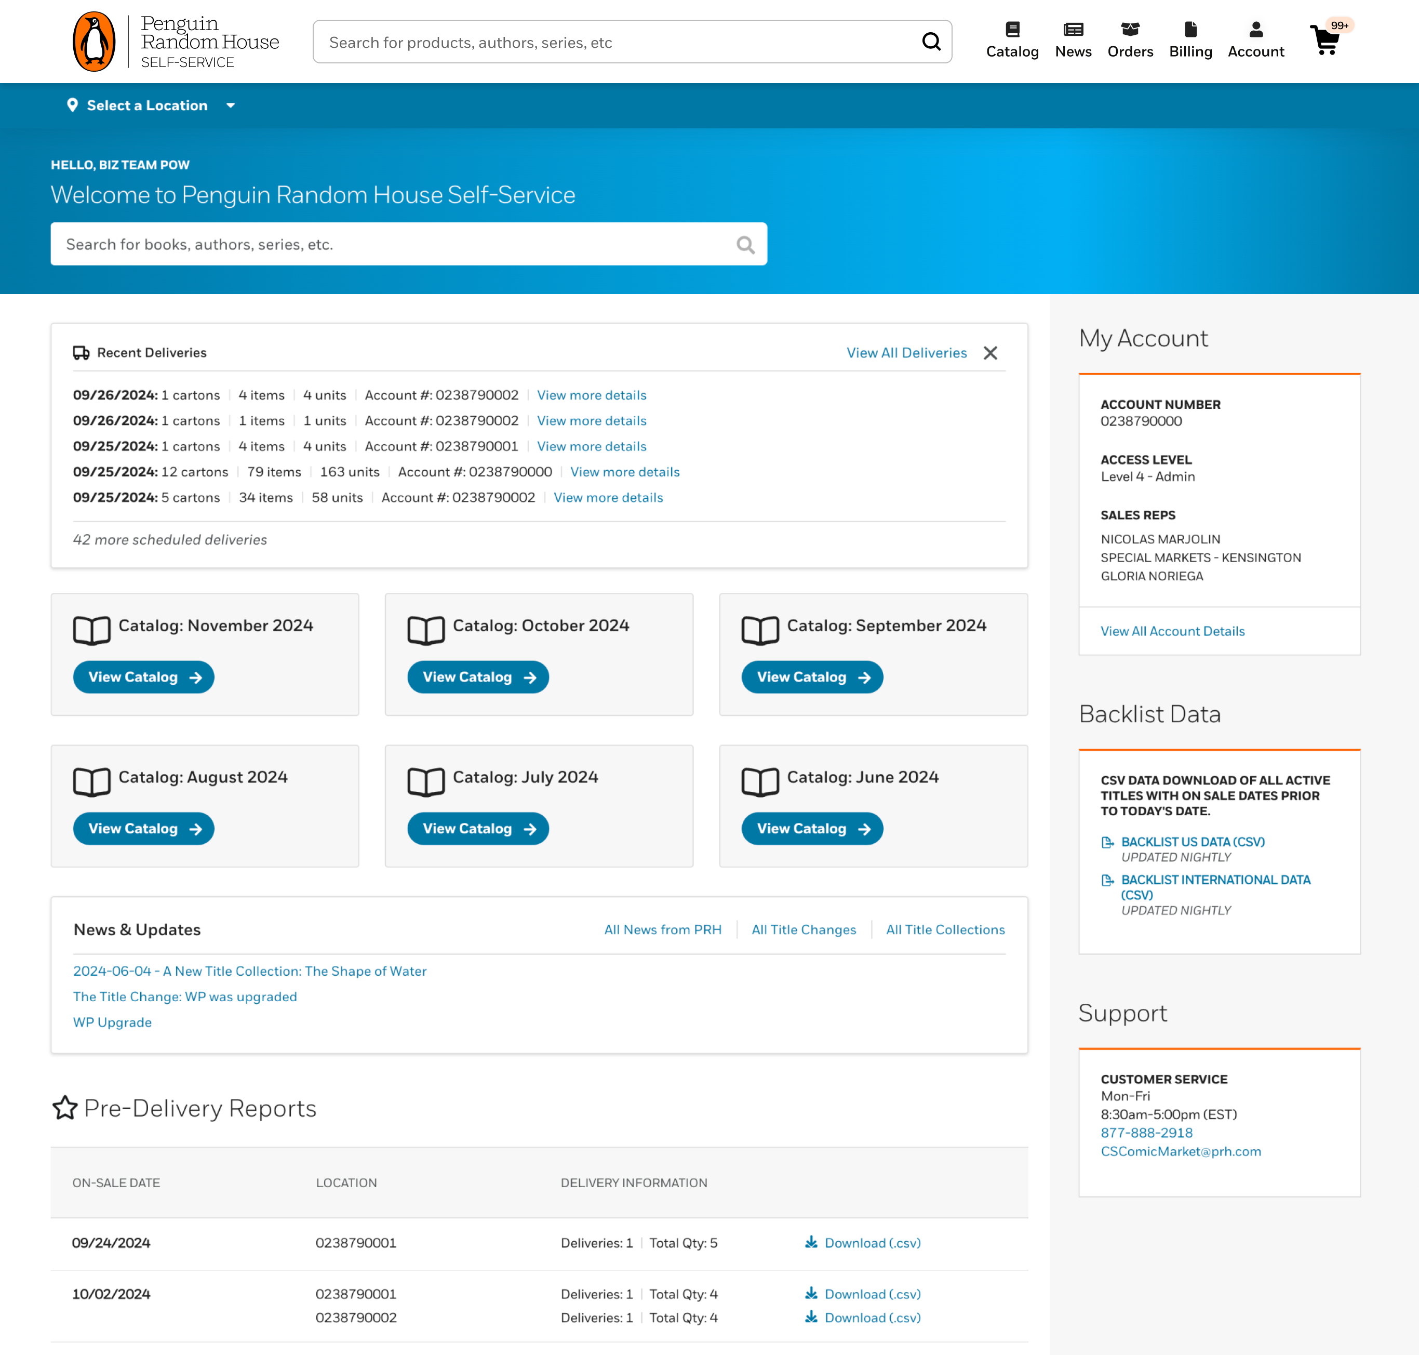The width and height of the screenshot is (1419, 1355).
Task: Open the Orders nav item
Action: (x=1129, y=41)
